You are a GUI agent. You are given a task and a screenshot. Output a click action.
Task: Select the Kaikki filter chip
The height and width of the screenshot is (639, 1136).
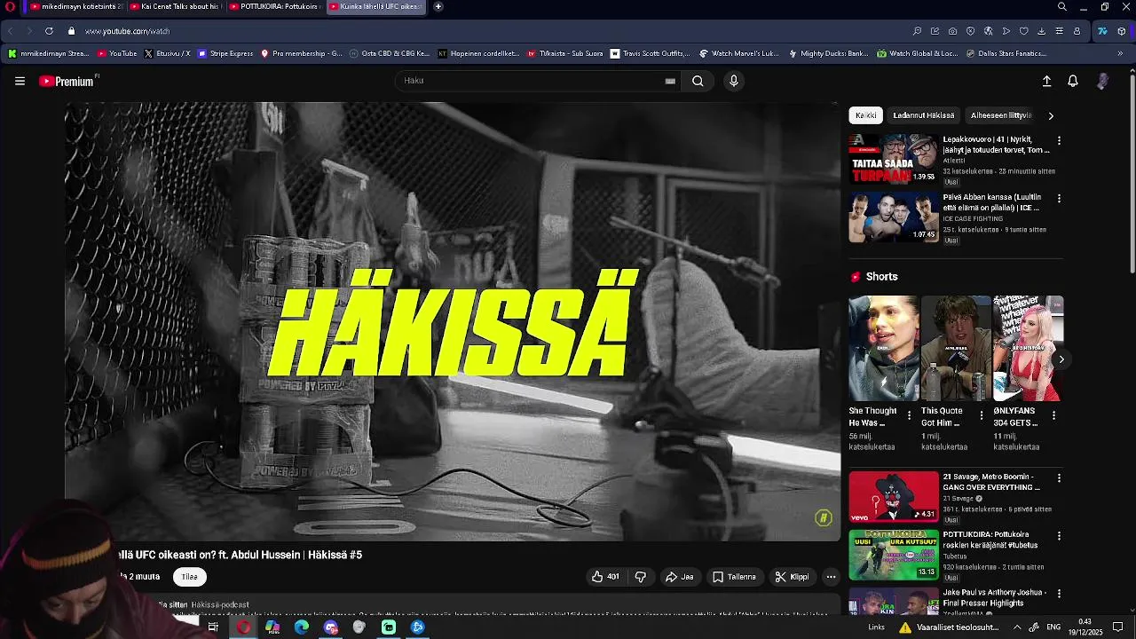coord(866,115)
